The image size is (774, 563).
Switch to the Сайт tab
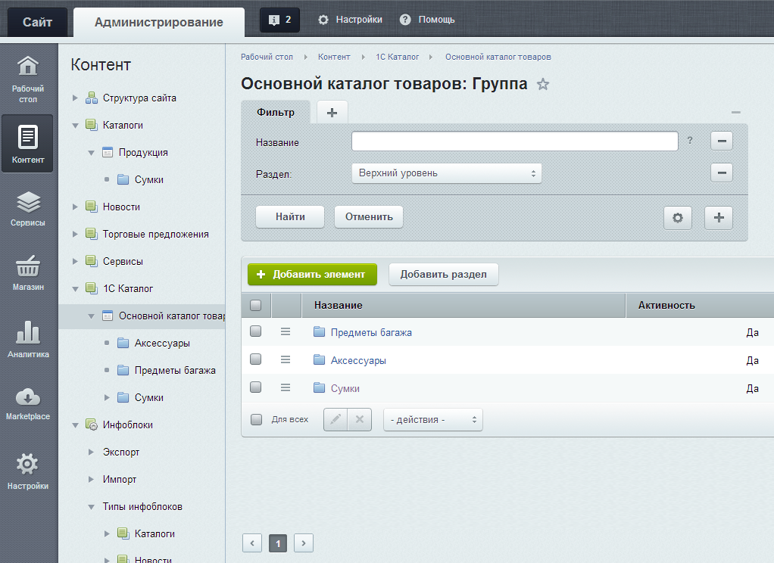pyautogui.click(x=38, y=22)
